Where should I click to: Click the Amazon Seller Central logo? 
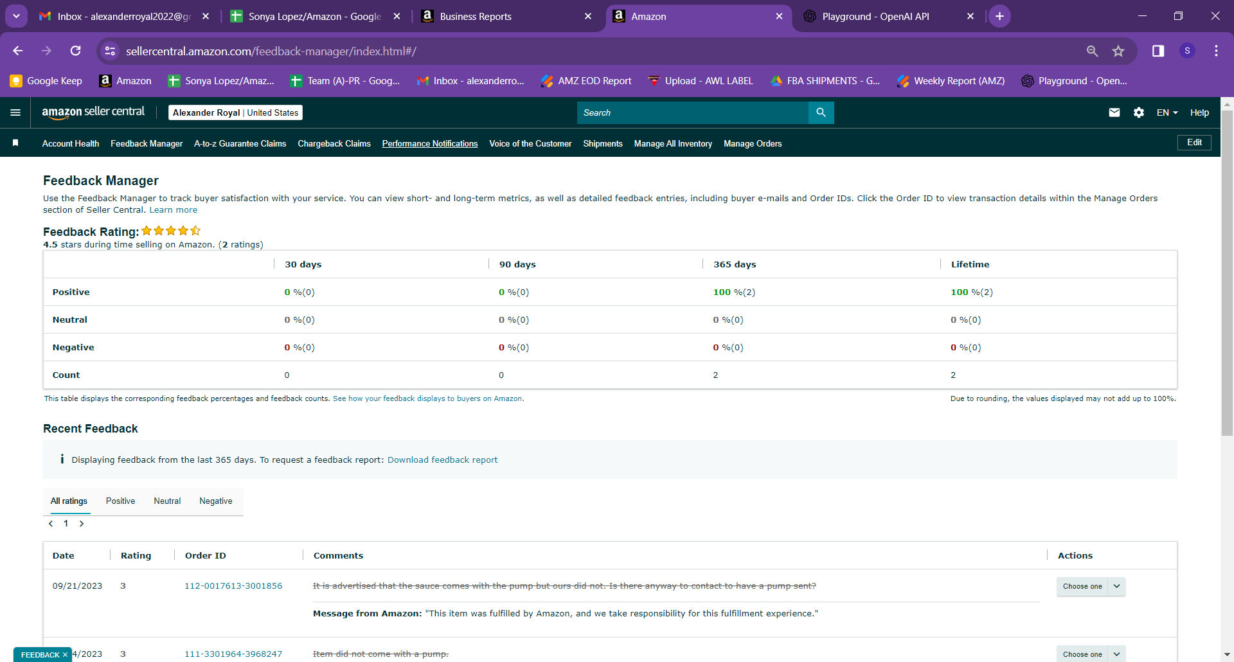coord(93,112)
